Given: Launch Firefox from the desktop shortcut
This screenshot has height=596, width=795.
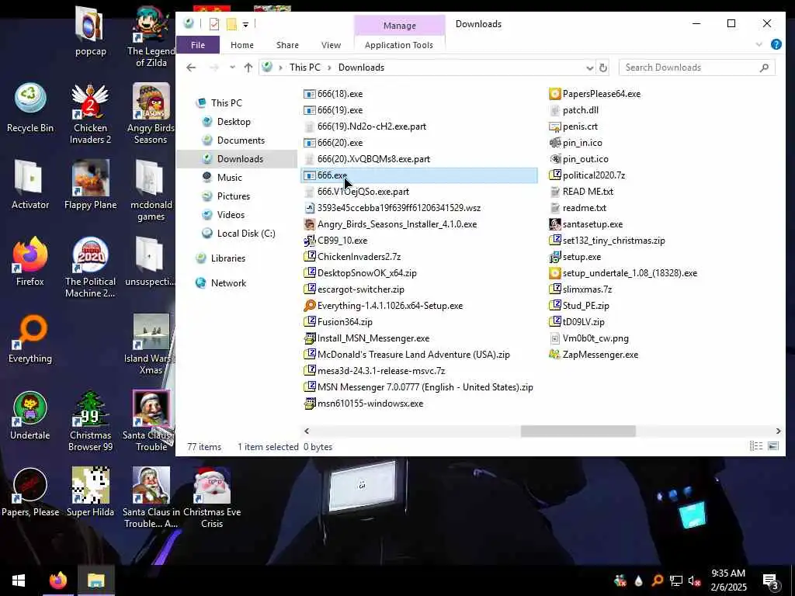Looking at the screenshot, I should 30,261.
